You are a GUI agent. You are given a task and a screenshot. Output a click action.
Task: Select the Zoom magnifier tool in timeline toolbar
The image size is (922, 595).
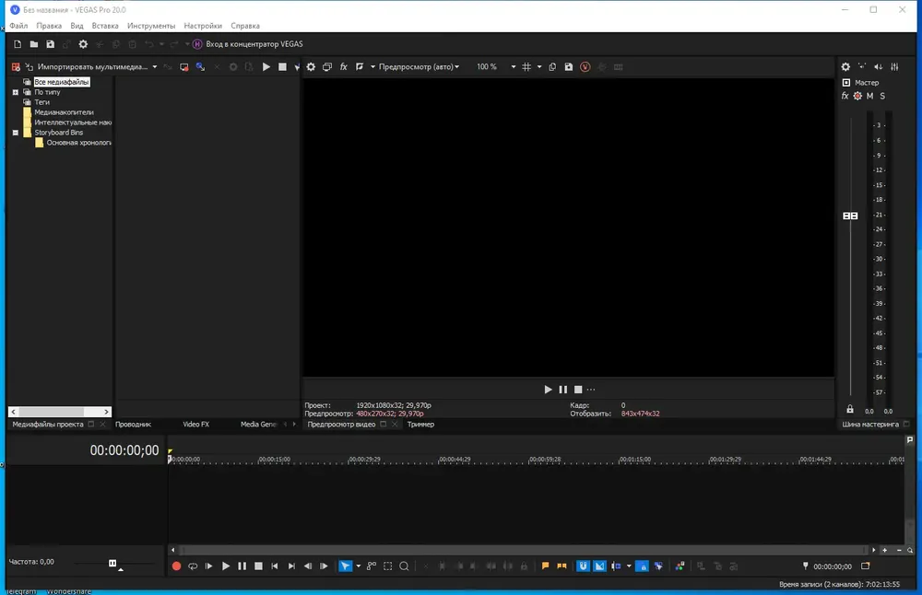tap(404, 566)
